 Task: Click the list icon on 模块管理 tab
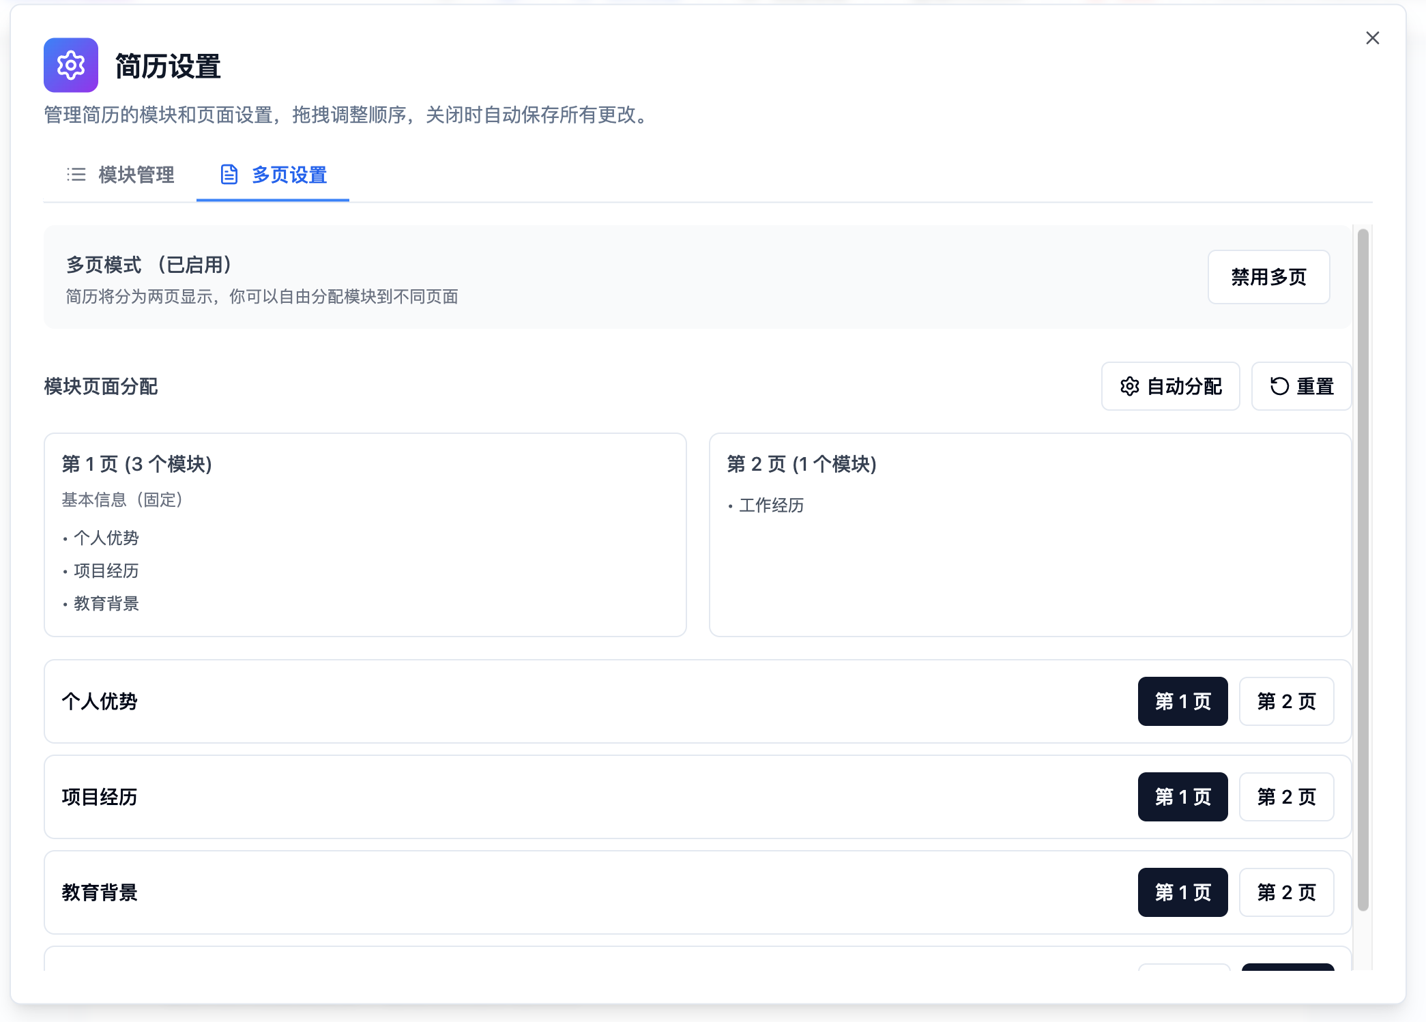point(77,175)
